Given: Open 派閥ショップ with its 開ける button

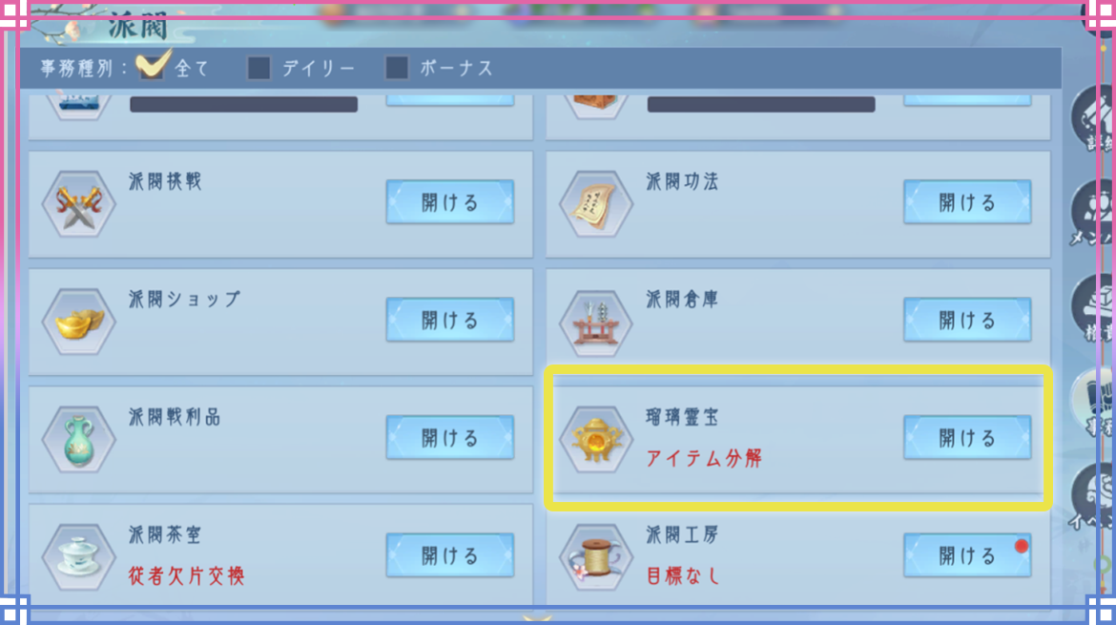Looking at the screenshot, I should 450,320.
